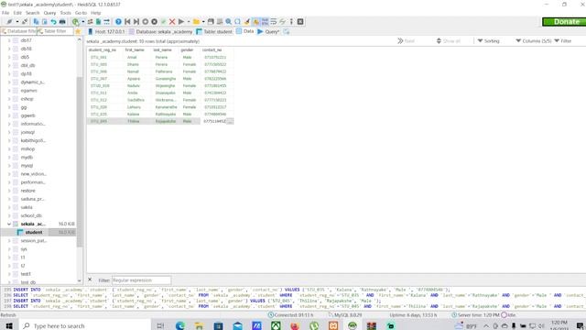
Task: Open dropdown arrow next to Refresh icon
Action: pos(83,22)
